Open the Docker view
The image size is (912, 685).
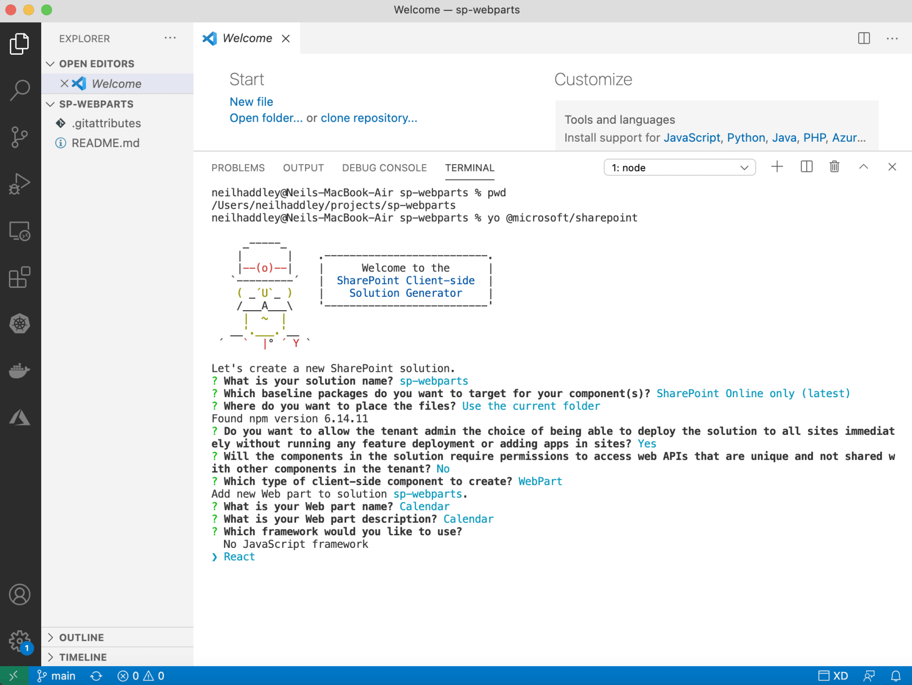[x=20, y=370]
